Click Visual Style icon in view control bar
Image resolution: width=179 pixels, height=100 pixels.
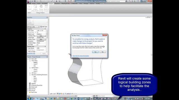[x=60, y=94]
